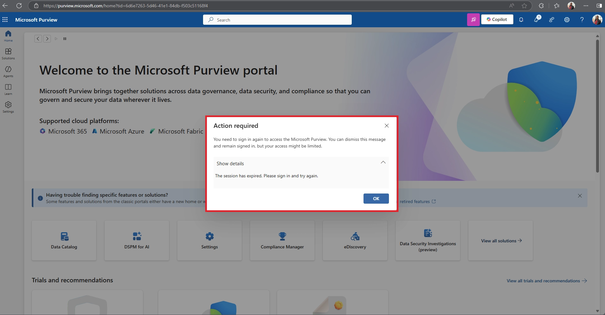Pause the carousel rotation
Viewport: 605px width, 315px height.
click(x=65, y=39)
